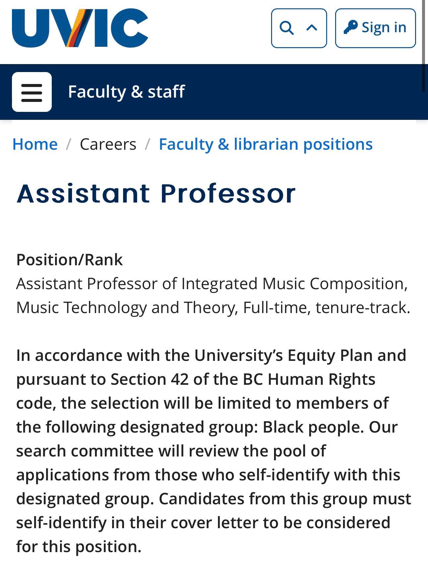Click the UVIC logo
Screen dimensions: 428x577
80,28
